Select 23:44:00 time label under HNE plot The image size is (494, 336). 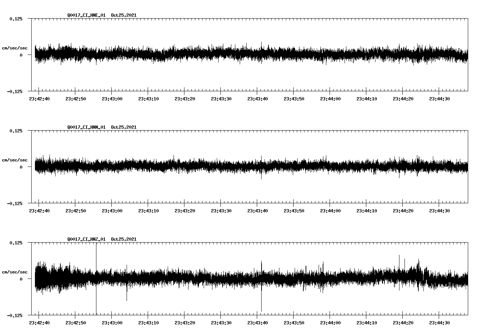(330, 99)
